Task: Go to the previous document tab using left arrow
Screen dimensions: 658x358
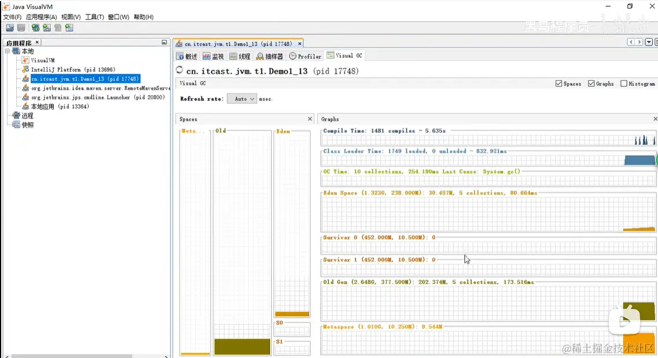Action: [x=631, y=42]
